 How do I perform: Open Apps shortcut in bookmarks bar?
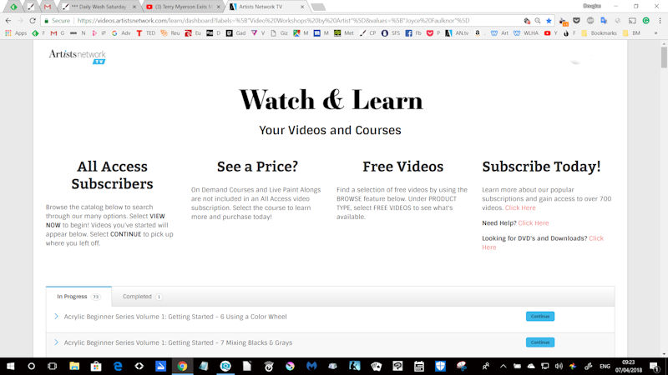[x=16, y=32]
